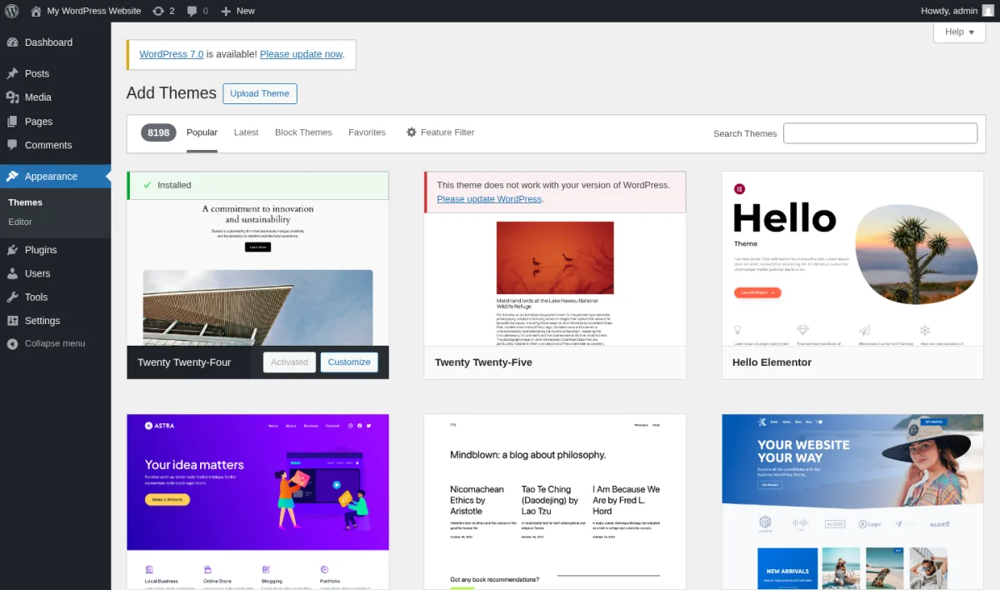The width and height of the screenshot is (1000, 590).
Task: Click the Twenty Twenty-Five theme name
Action: click(483, 362)
